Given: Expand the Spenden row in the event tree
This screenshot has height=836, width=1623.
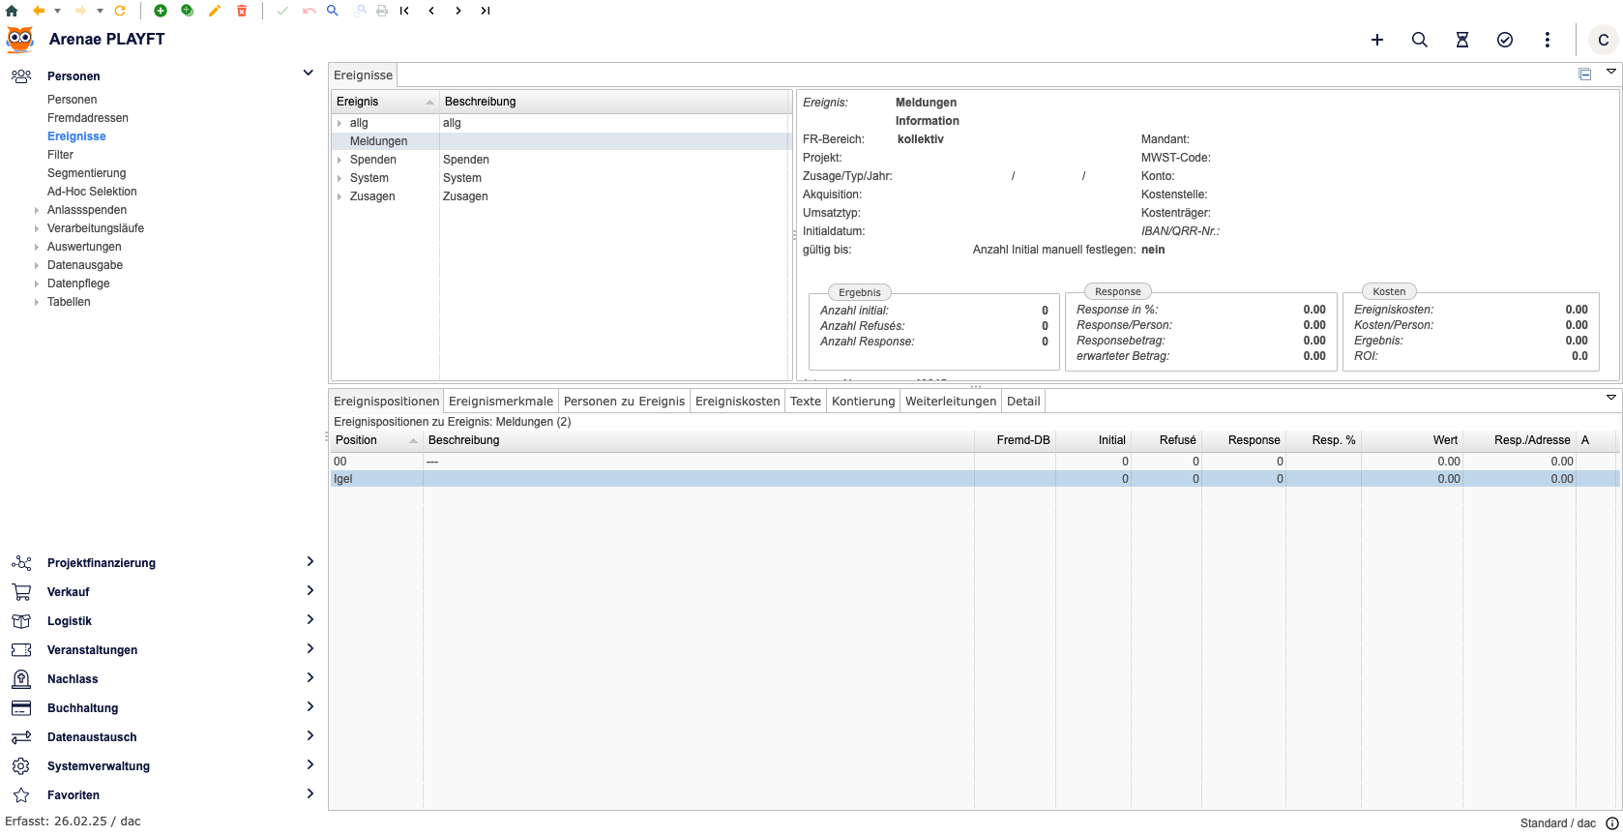Looking at the screenshot, I should [339, 160].
